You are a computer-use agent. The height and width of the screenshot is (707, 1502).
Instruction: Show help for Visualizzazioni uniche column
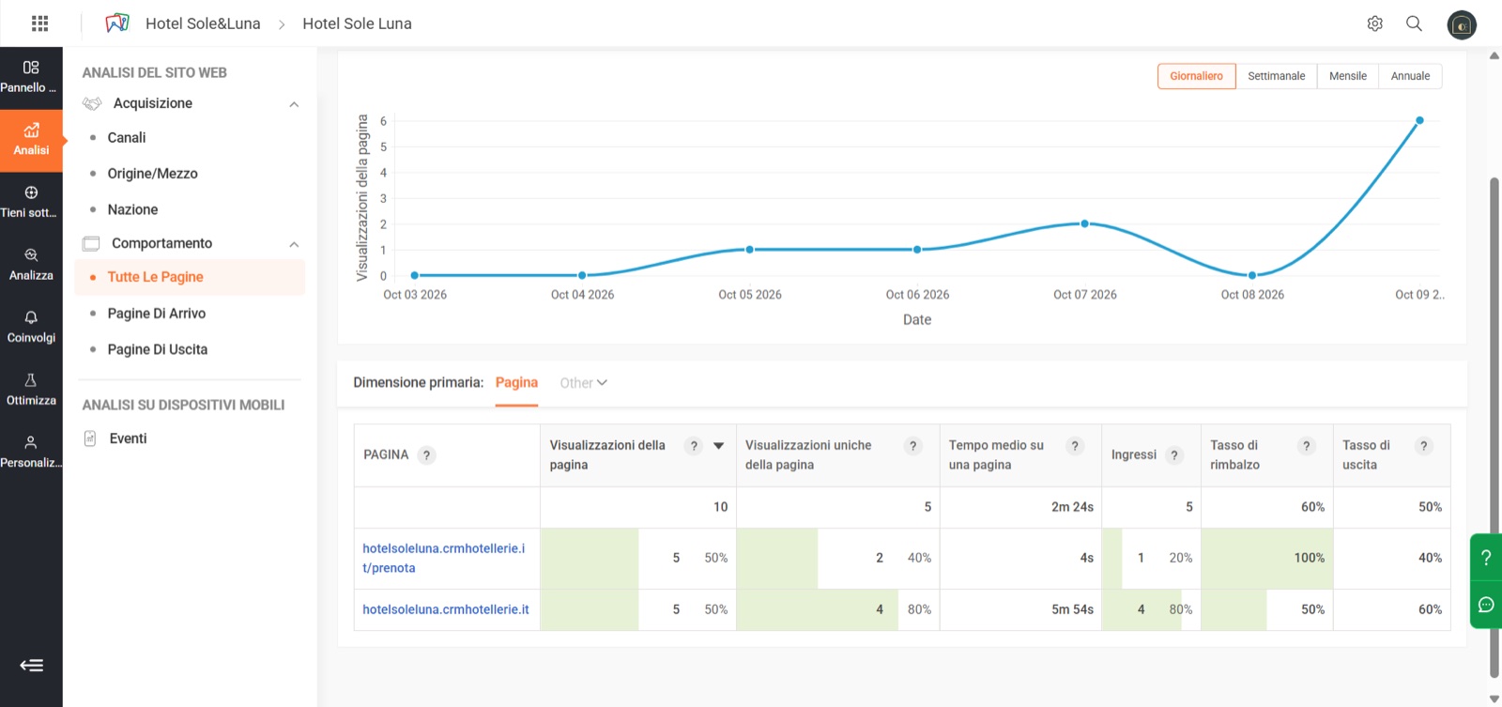click(912, 446)
